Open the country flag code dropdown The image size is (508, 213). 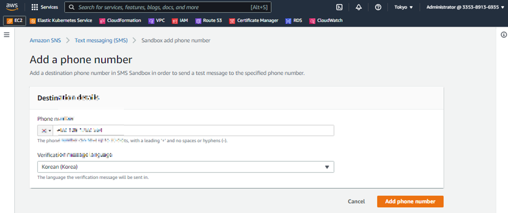45,130
